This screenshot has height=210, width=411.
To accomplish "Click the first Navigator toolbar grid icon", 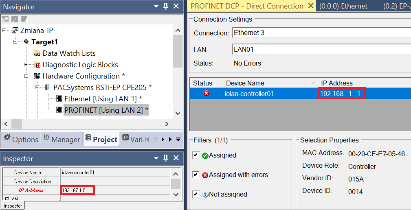I will click(x=5, y=20).
